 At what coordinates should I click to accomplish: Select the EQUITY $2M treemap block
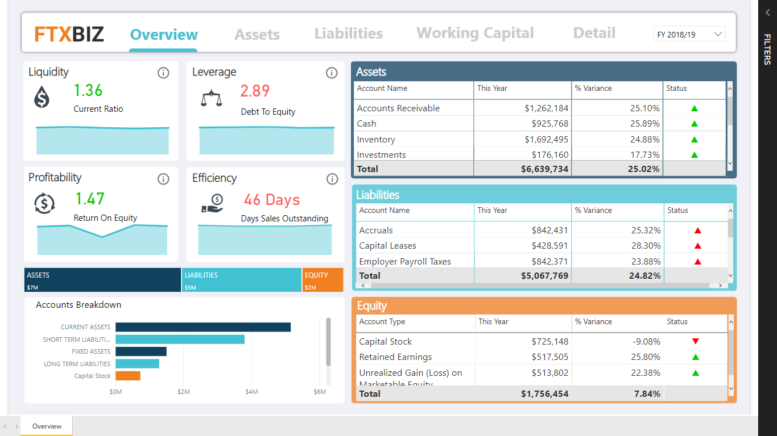click(x=323, y=280)
